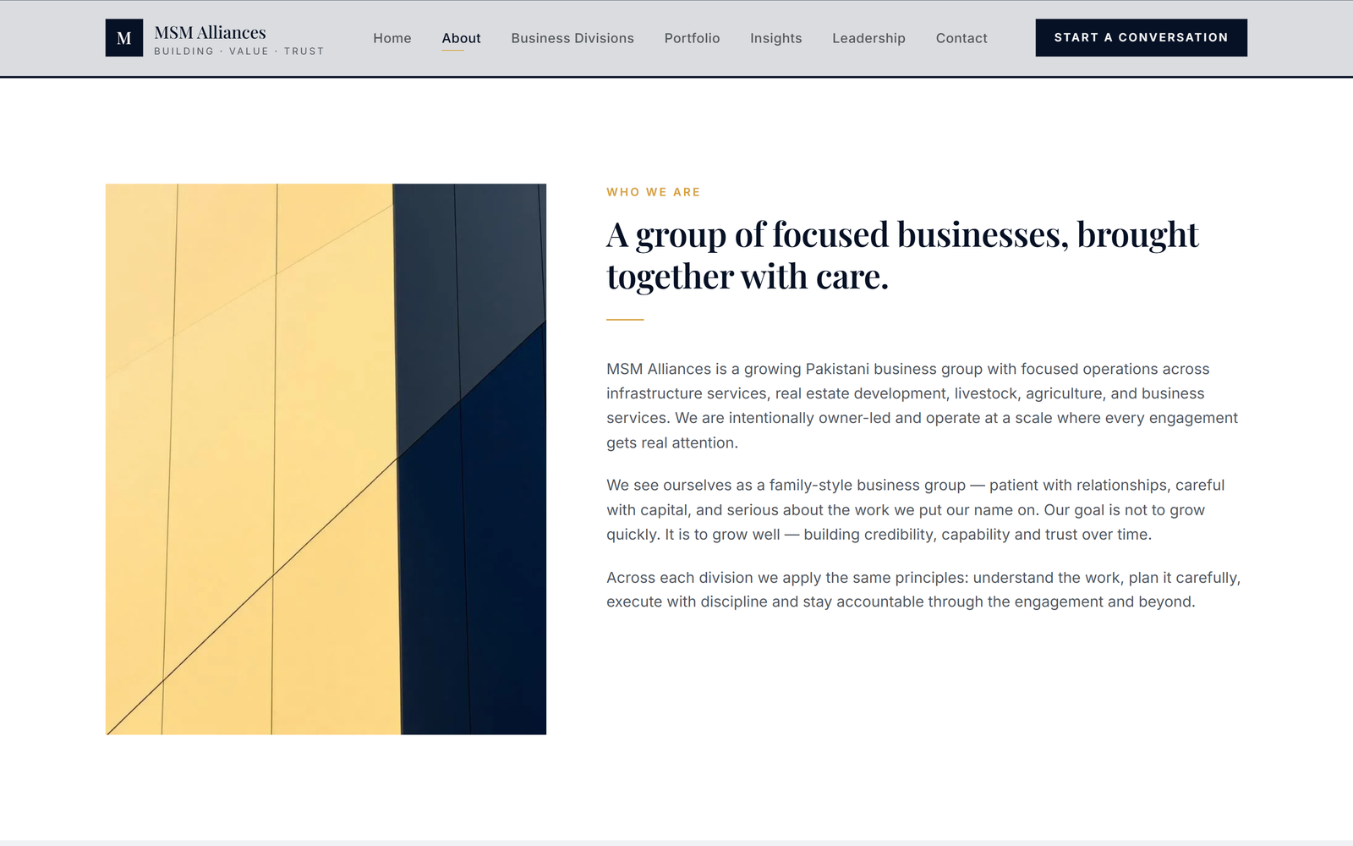Go to the Home page
Viewport: 1353px width, 846px height.
click(392, 38)
